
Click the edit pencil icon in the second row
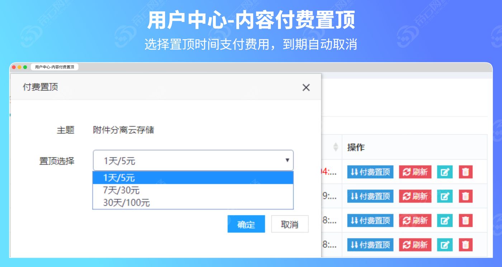click(445, 196)
